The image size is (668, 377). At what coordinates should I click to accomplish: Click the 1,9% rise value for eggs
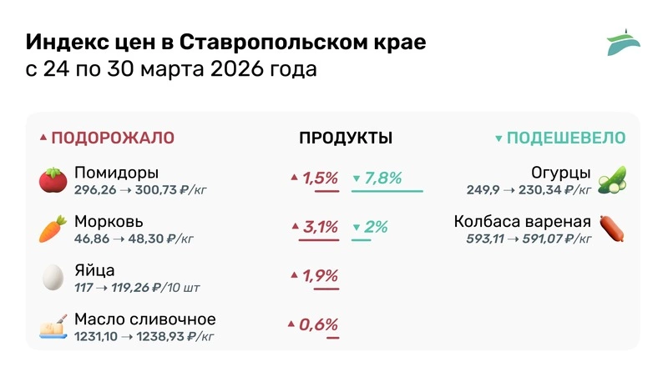[x=318, y=274]
